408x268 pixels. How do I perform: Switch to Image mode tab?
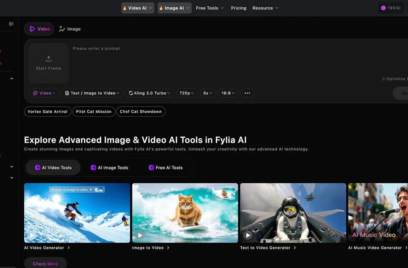(x=70, y=29)
